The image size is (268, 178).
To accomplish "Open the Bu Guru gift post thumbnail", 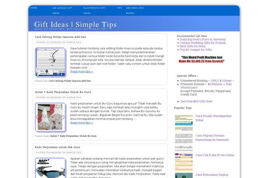I will tap(50, 117).
